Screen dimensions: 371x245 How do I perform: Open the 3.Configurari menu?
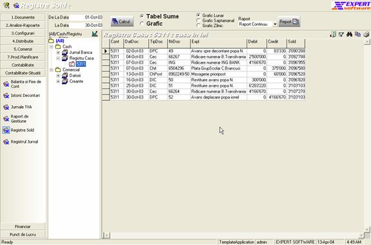[23, 33]
